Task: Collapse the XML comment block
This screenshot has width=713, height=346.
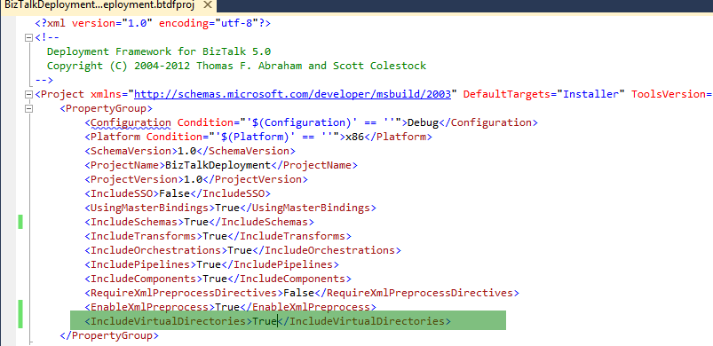Action: click(29, 37)
